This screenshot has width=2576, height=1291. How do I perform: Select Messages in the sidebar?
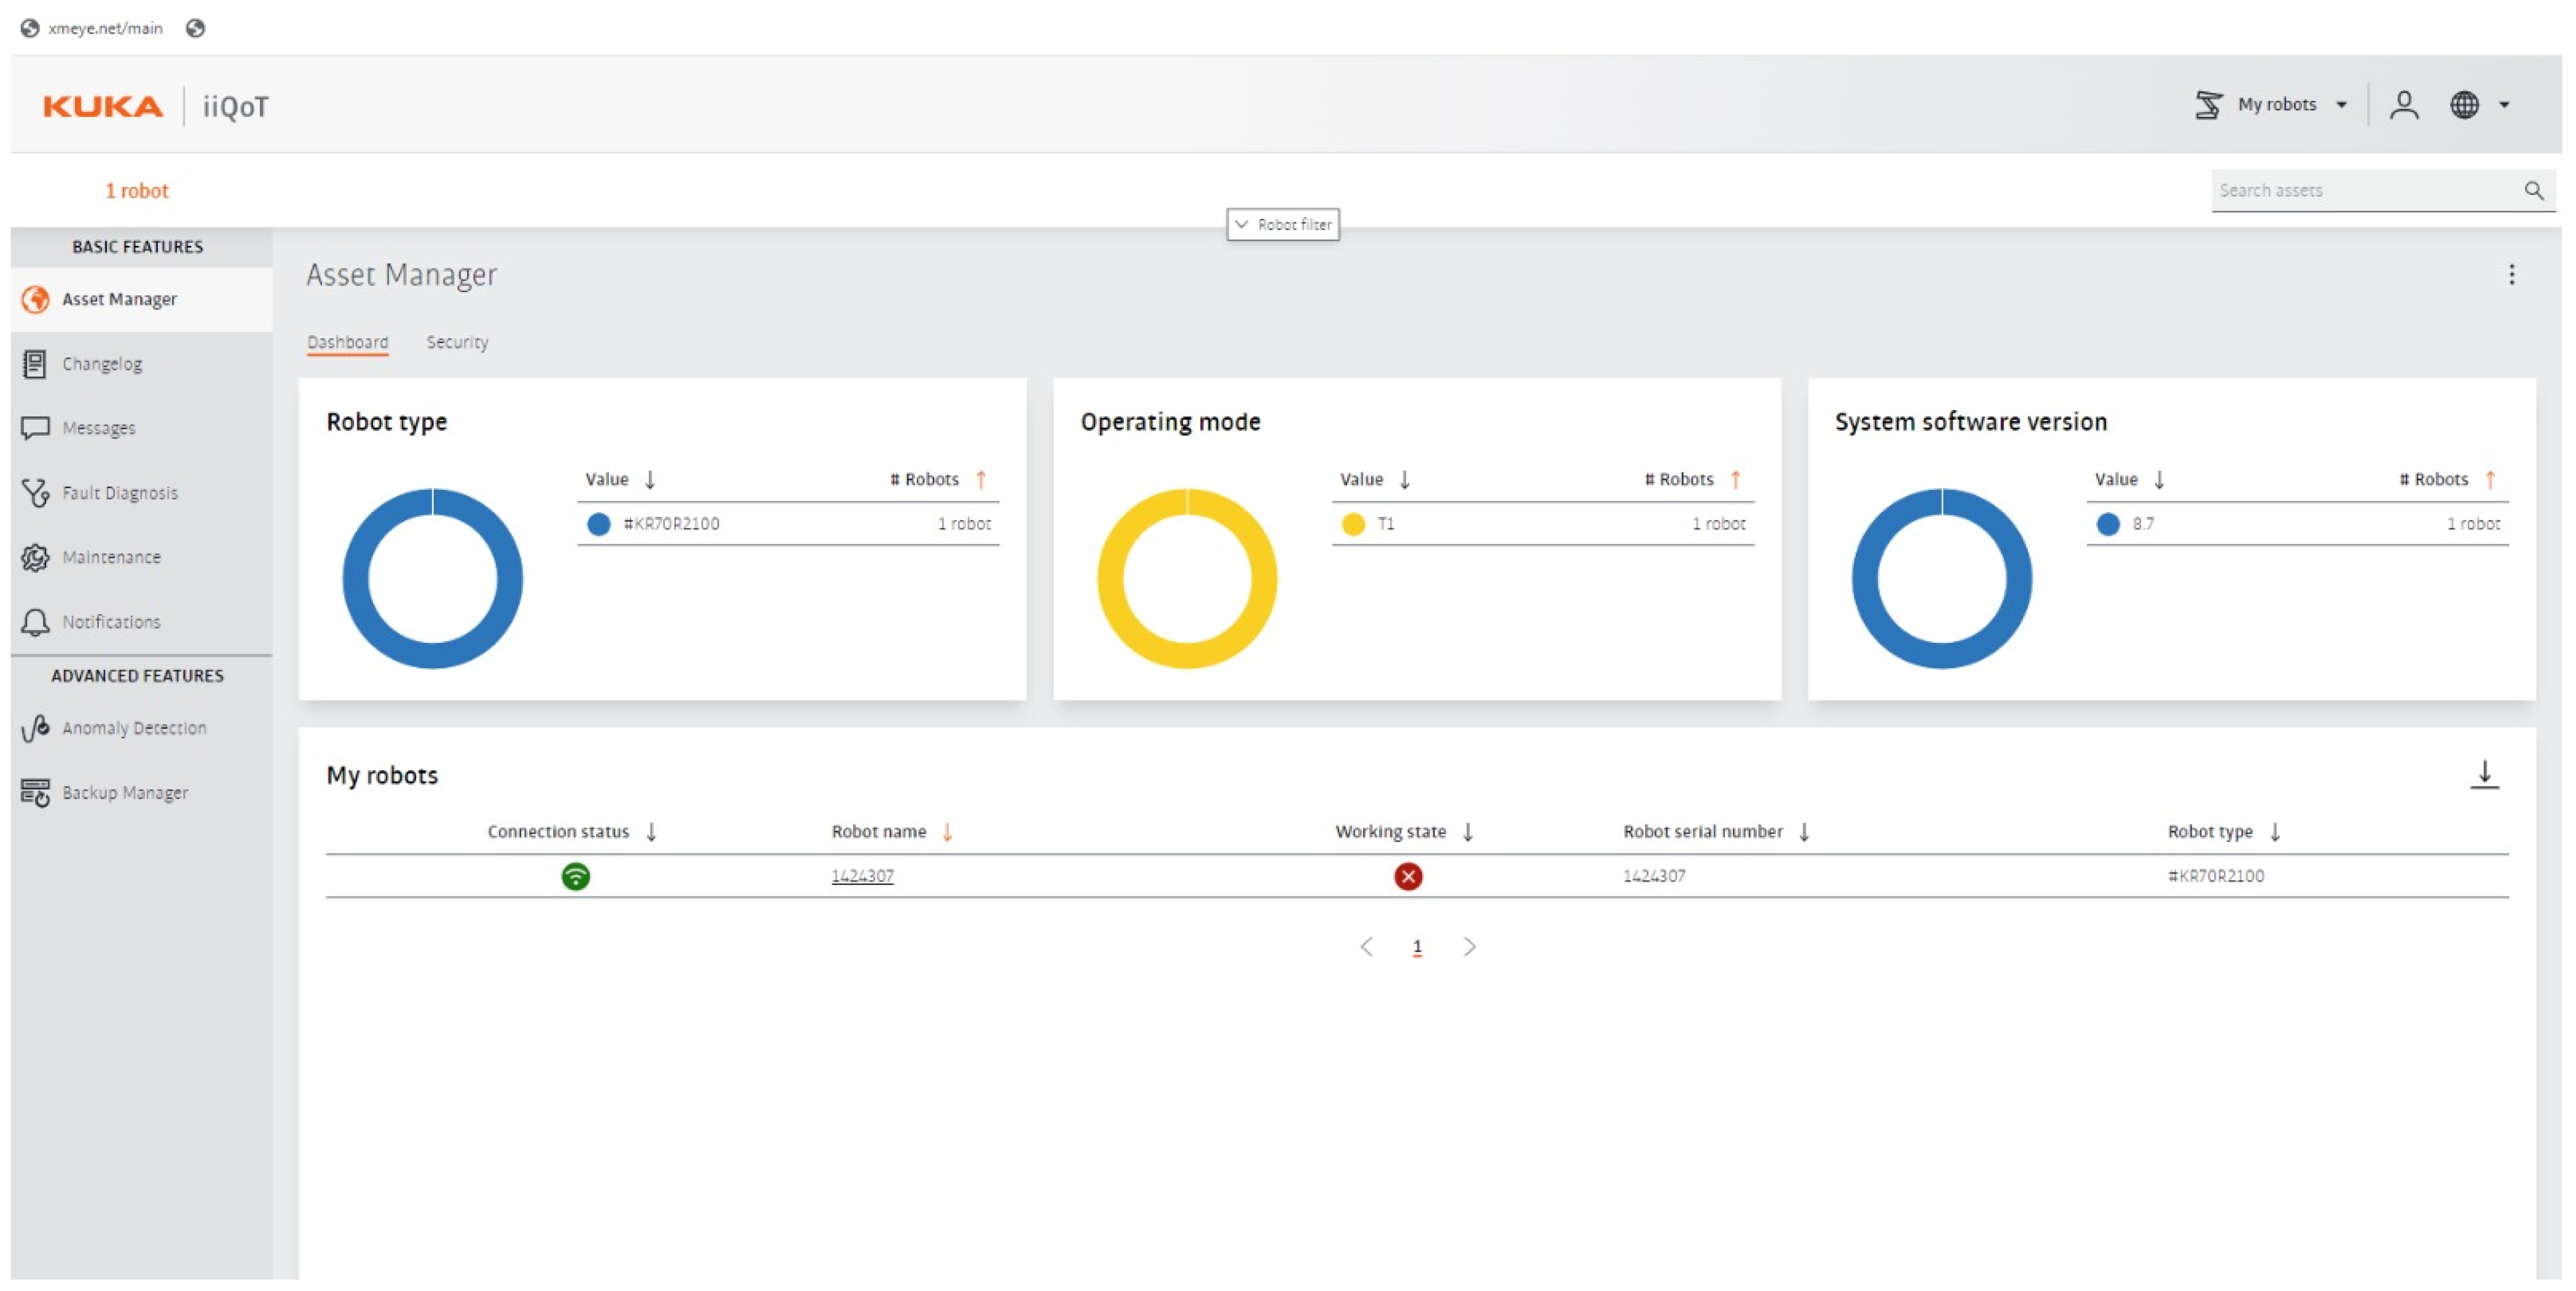click(x=98, y=428)
